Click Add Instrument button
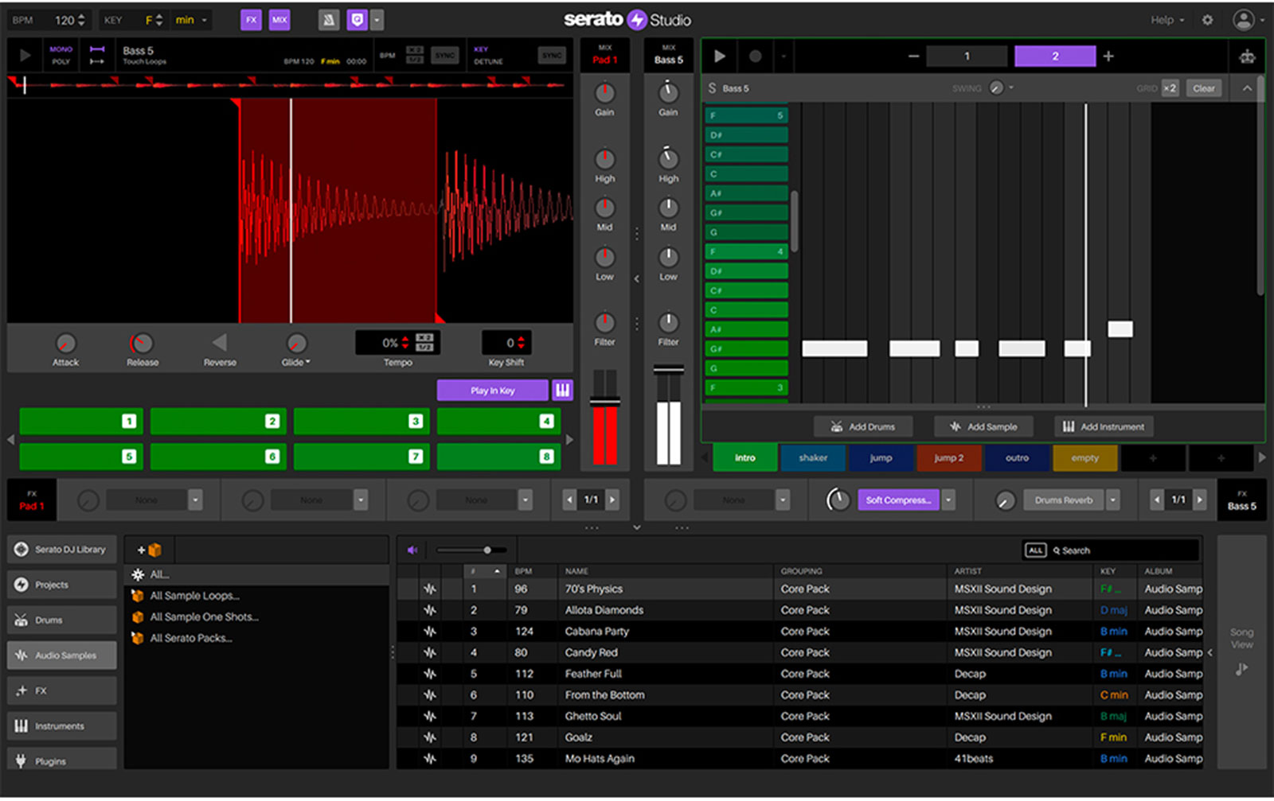 [1104, 427]
